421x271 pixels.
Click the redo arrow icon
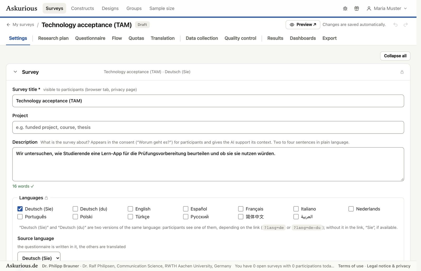pyautogui.click(x=405, y=24)
